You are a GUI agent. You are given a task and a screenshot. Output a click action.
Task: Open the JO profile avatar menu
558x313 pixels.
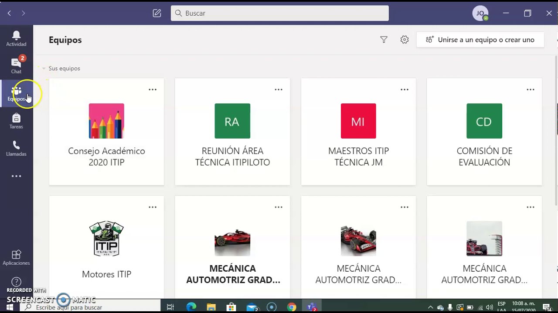point(480,13)
